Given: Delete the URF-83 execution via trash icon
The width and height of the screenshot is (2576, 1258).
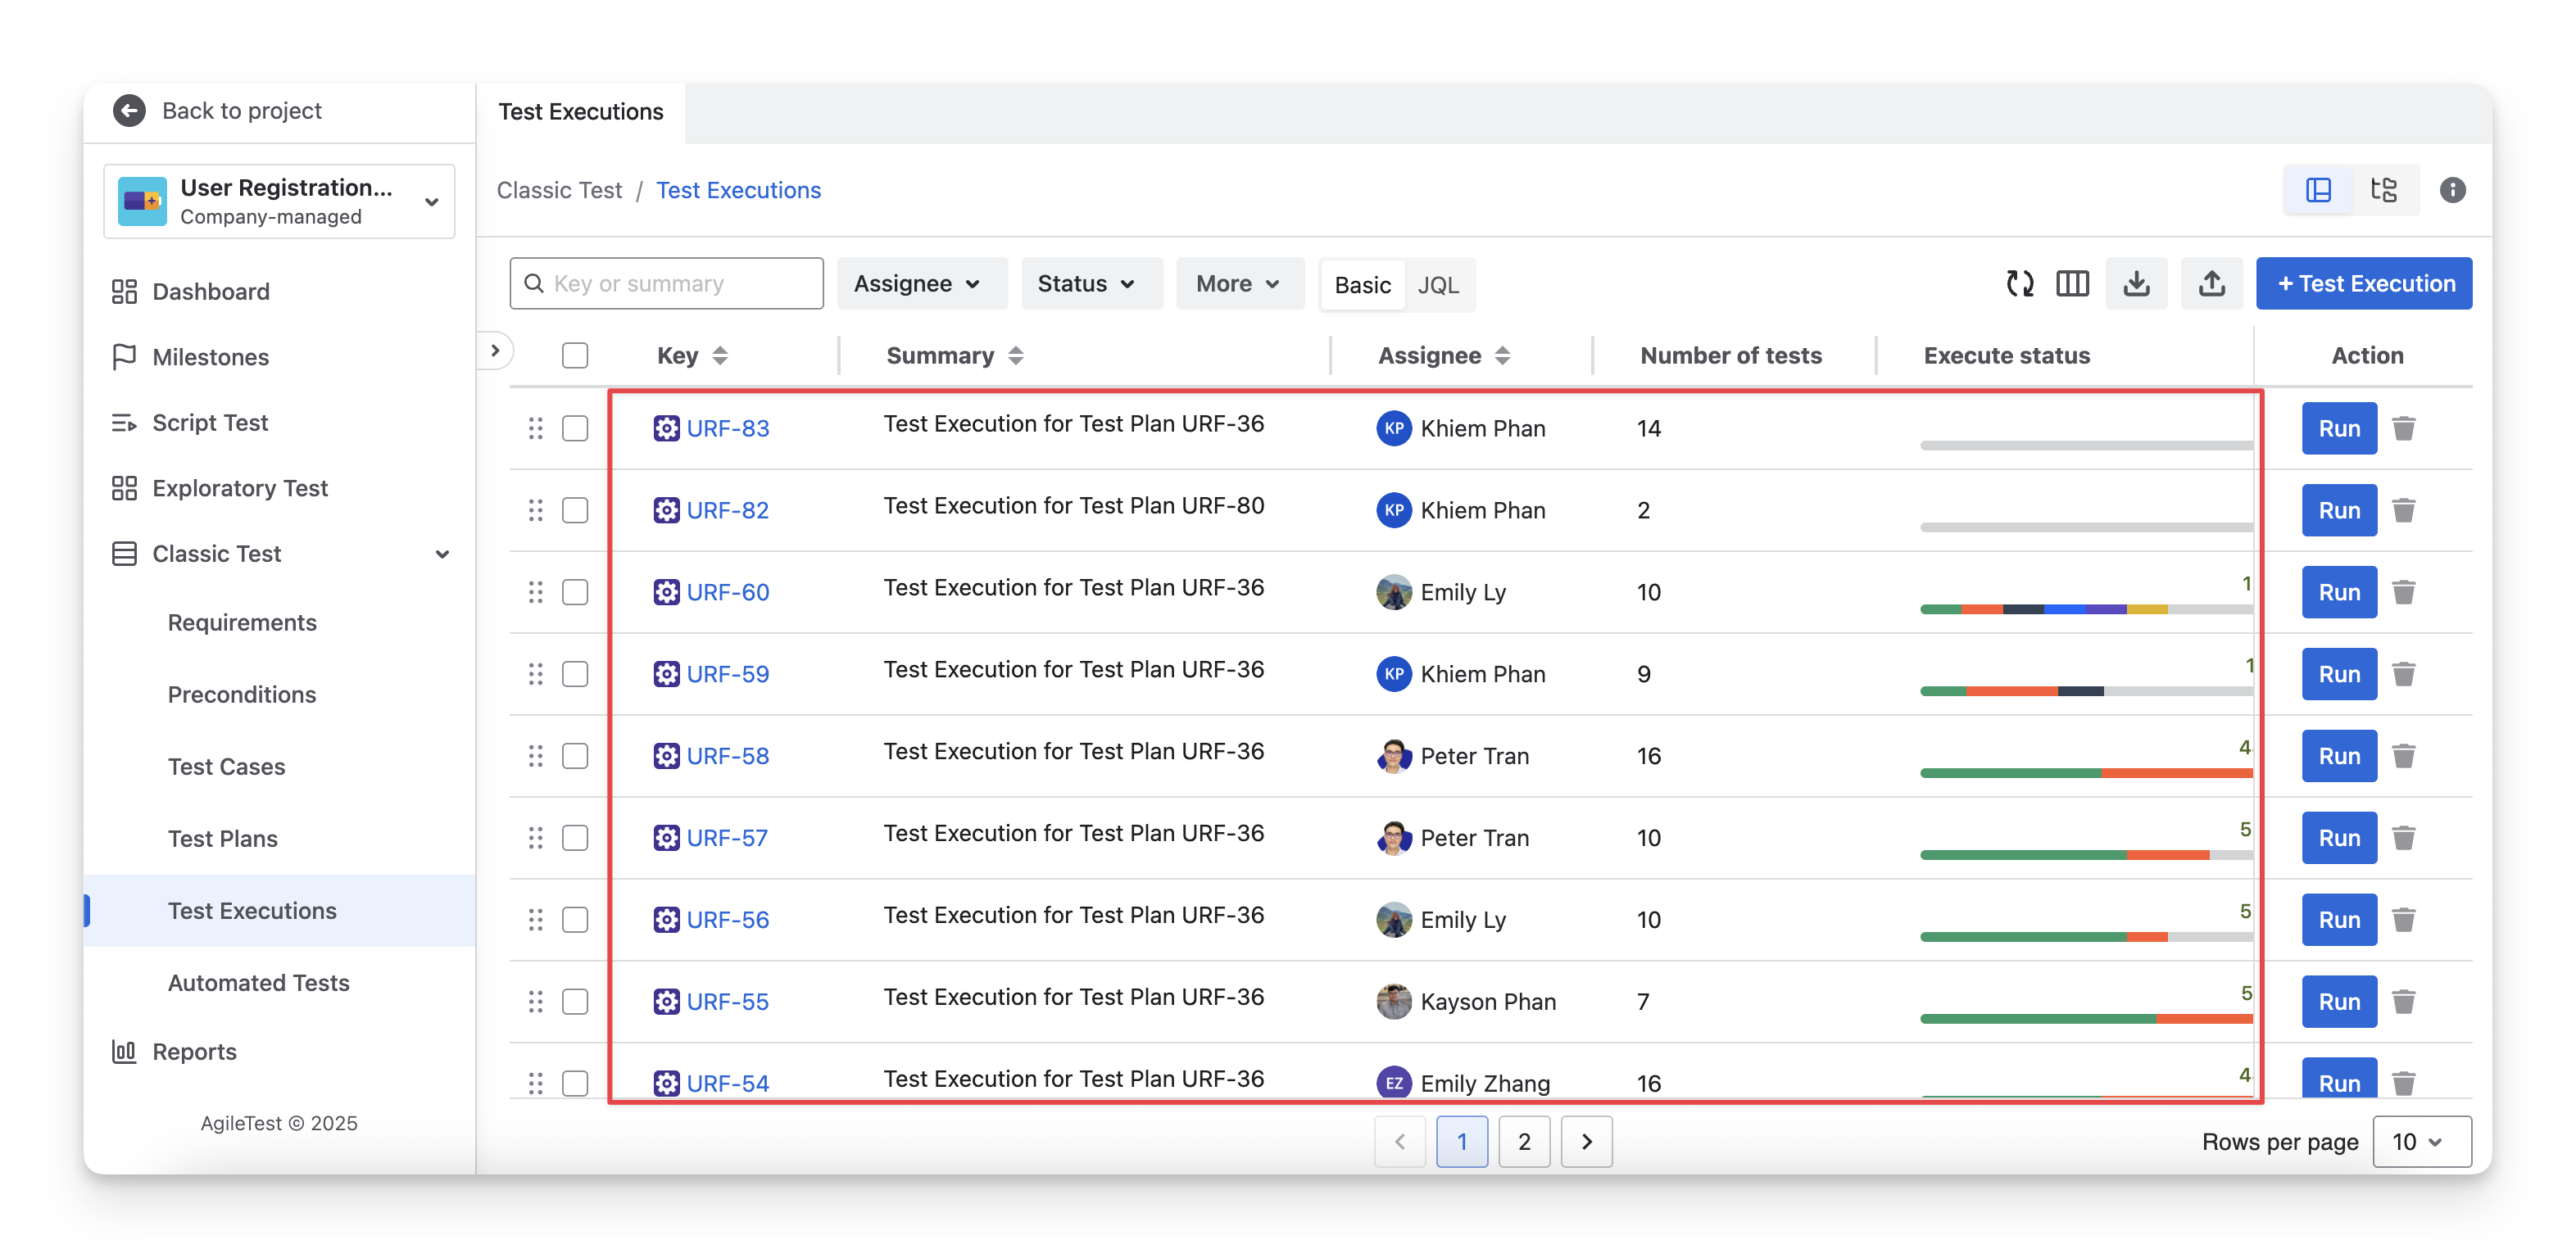Looking at the screenshot, I should (2404, 428).
